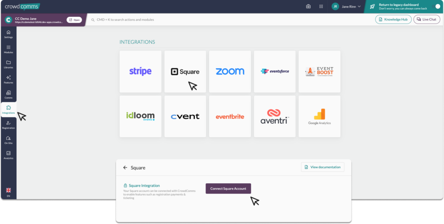444x224 pixels.
Task: Click the Open event button
Action: coord(74,20)
